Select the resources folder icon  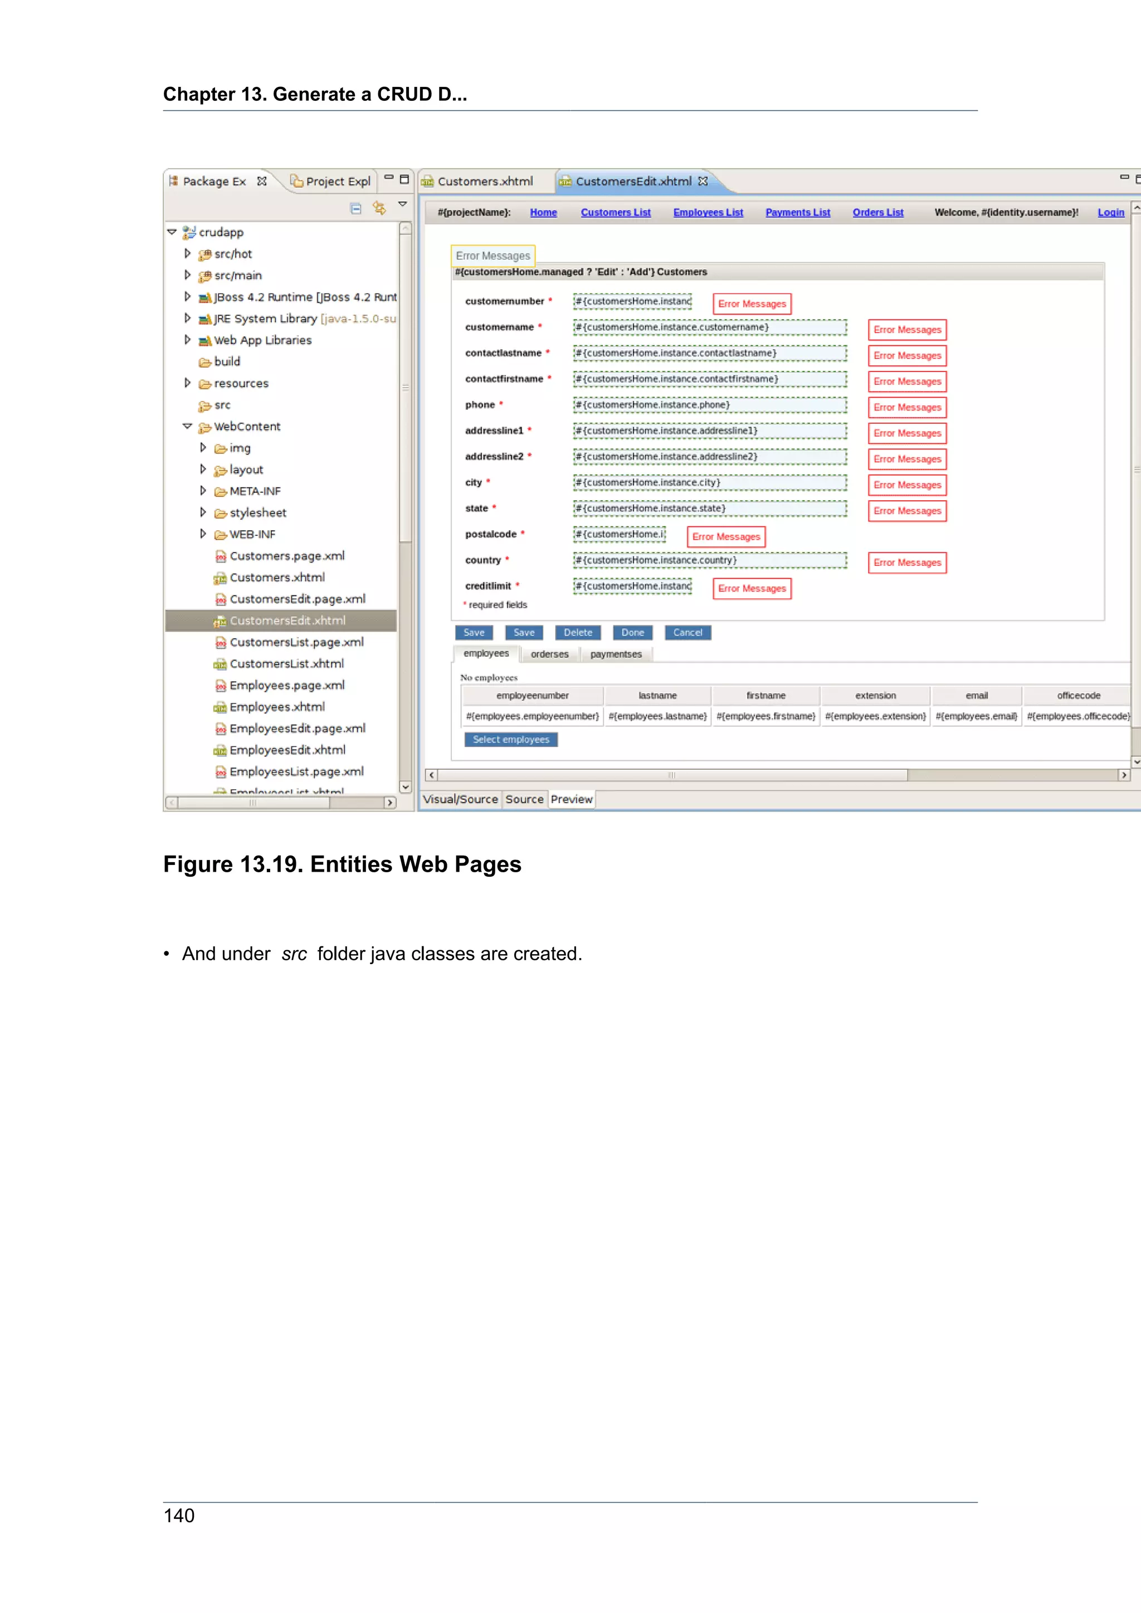[204, 384]
